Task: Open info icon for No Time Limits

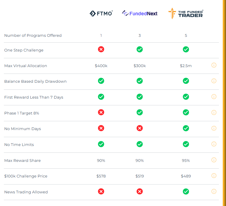Action: [214, 144]
